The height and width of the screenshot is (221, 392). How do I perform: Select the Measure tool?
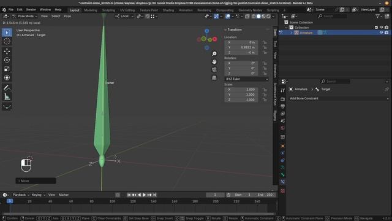[x=7, y=97]
